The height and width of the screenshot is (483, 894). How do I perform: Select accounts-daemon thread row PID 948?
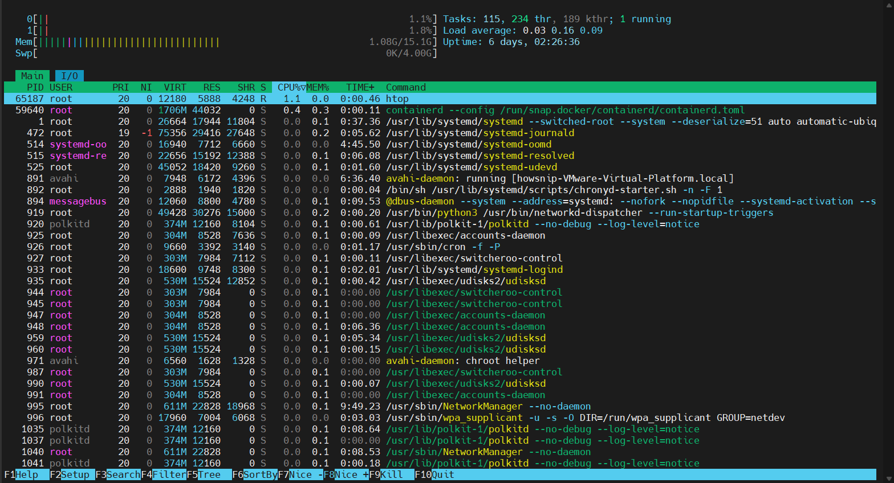point(440,326)
